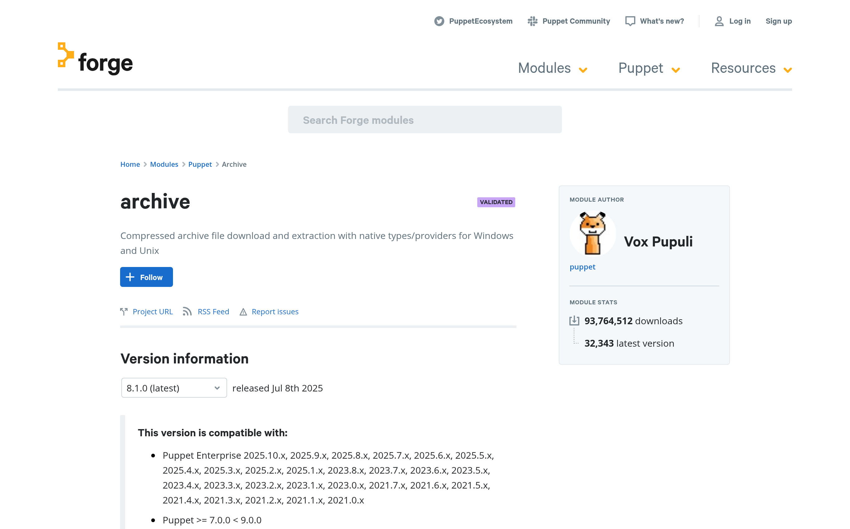
Task: Go to Puppet in the breadcrumb
Action: [x=200, y=164]
